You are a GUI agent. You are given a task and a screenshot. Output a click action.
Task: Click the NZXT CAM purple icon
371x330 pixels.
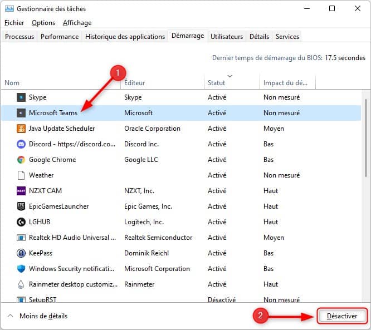(21, 191)
